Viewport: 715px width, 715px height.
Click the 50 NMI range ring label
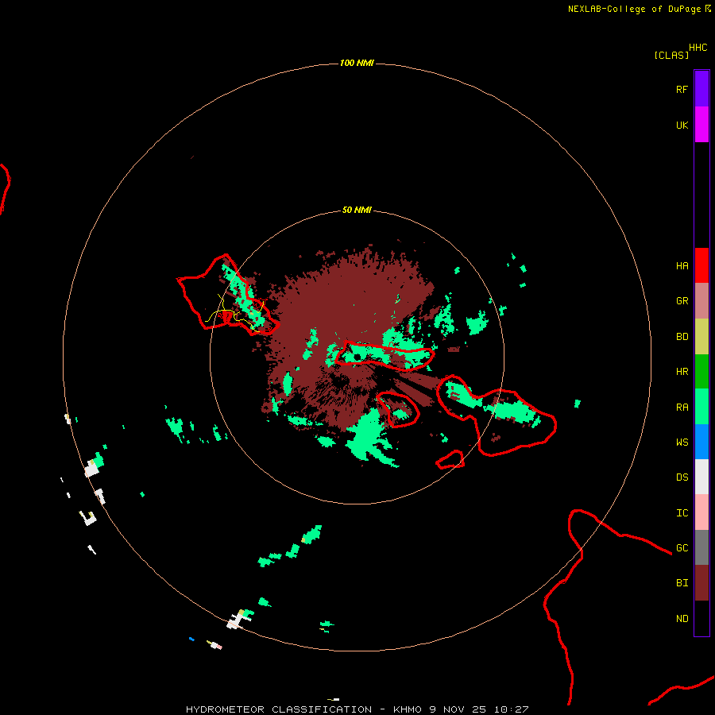[357, 211]
